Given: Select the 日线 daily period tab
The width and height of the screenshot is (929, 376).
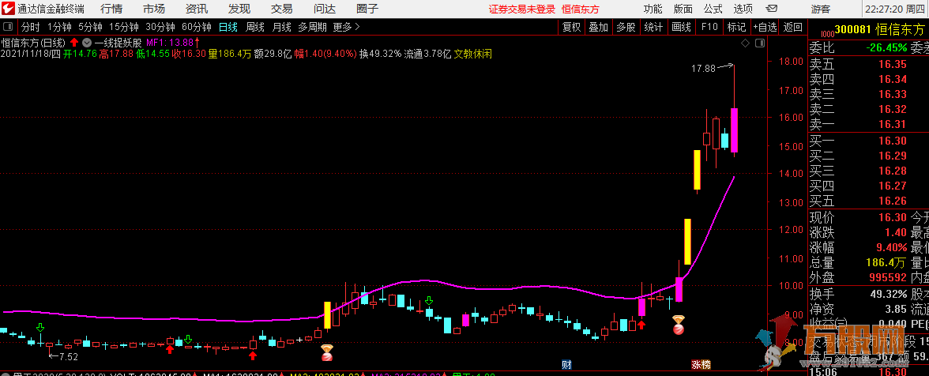Looking at the screenshot, I should pyautogui.click(x=228, y=27).
